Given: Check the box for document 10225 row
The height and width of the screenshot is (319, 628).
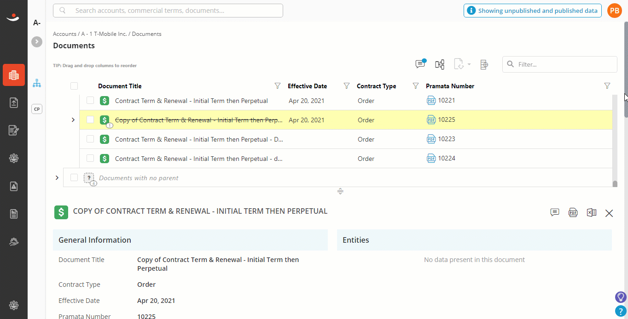Looking at the screenshot, I should pos(90,120).
